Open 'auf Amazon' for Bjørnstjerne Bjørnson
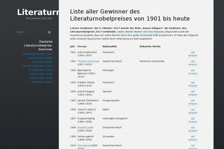 click(193, 72)
